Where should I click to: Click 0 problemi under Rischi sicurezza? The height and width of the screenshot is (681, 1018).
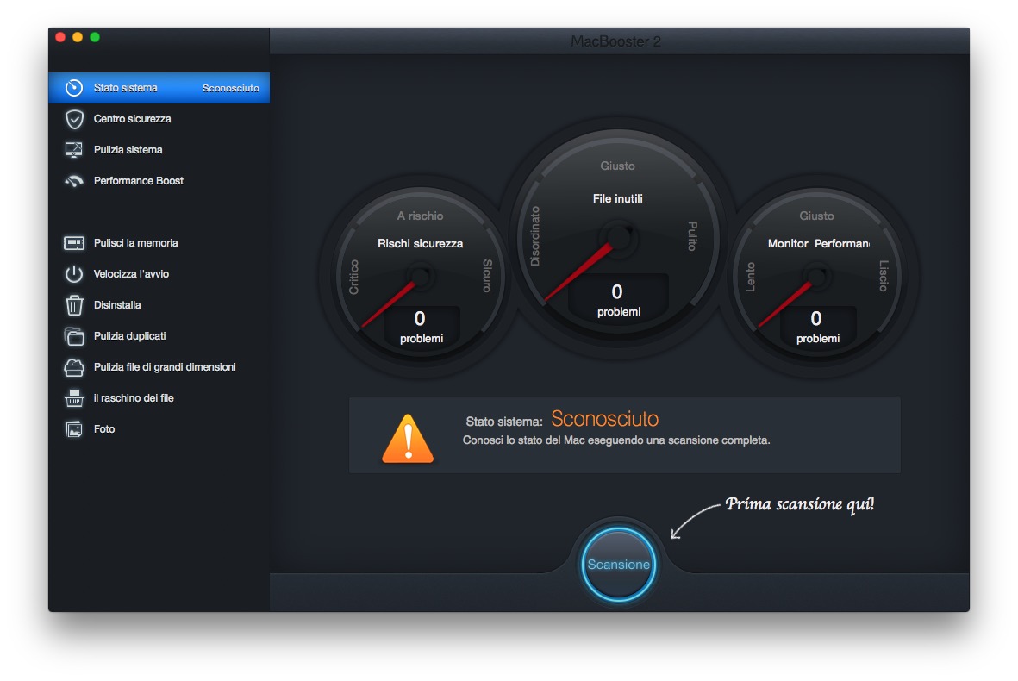[421, 328]
